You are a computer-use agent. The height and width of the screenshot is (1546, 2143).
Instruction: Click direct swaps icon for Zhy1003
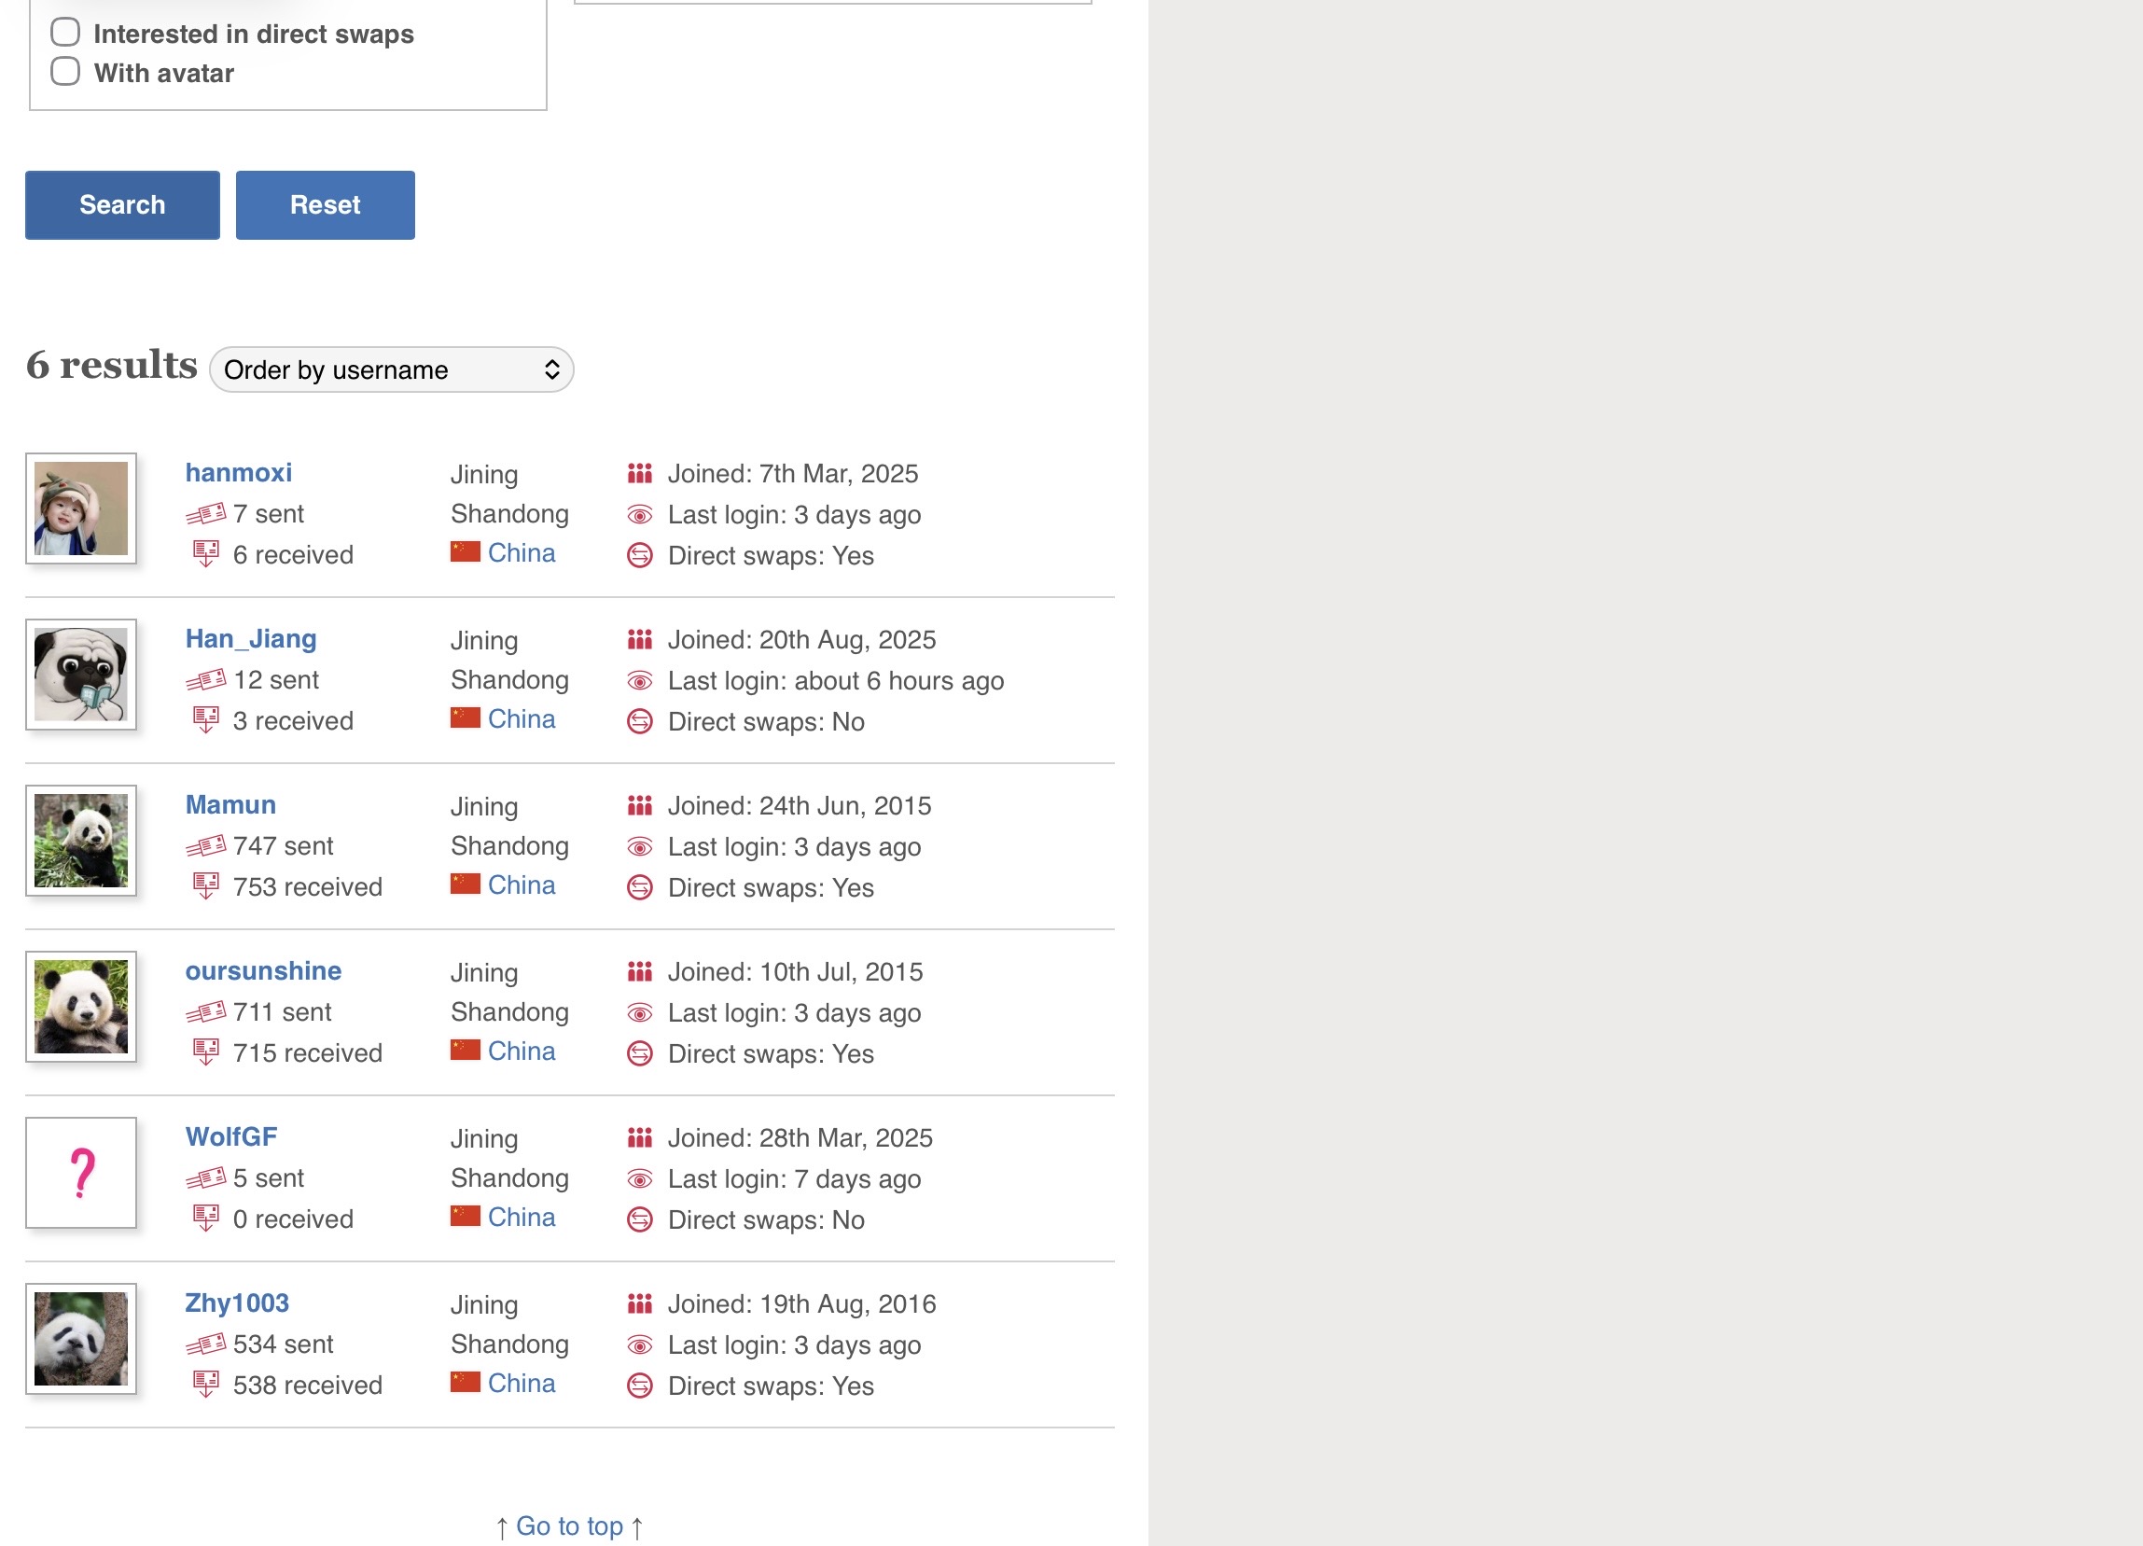tap(640, 1386)
